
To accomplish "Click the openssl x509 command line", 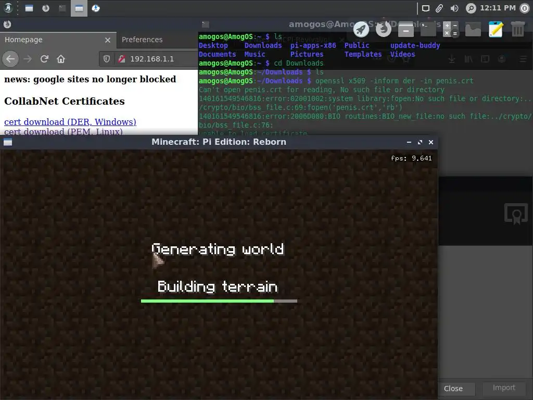I will pos(395,81).
